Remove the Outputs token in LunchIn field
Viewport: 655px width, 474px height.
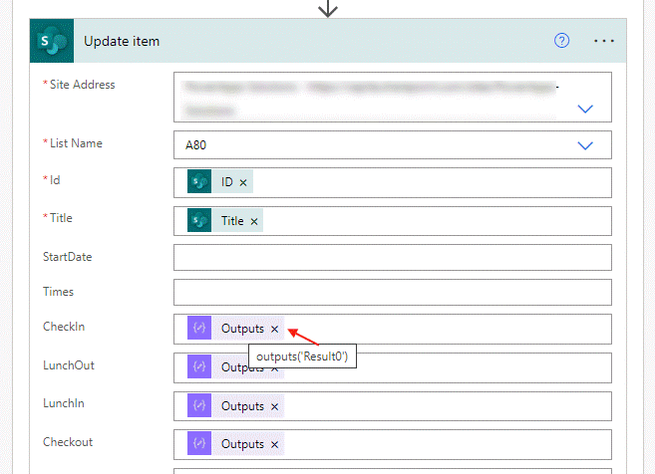pos(274,406)
